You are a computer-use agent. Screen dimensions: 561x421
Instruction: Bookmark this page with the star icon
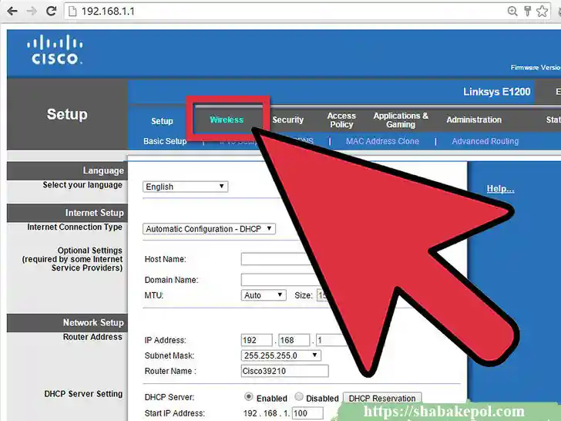click(x=542, y=11)
